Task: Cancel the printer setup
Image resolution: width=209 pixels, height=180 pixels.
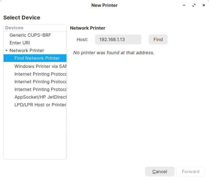Action: (159, 172)
